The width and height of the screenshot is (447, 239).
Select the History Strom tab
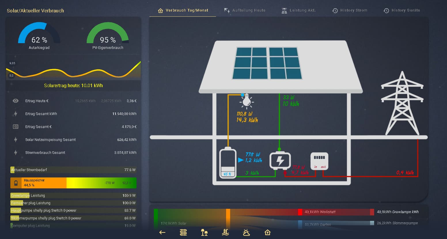click(350, 10)
